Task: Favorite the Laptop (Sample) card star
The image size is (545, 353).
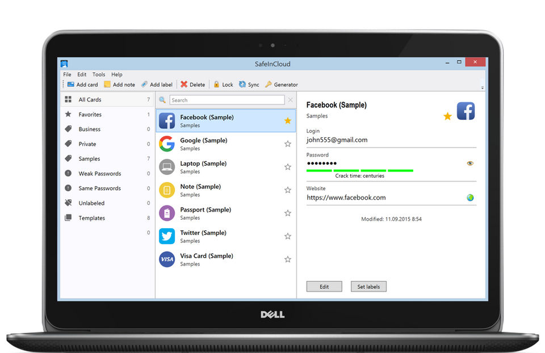Action: pyautogui.click(x=287, y=167)
